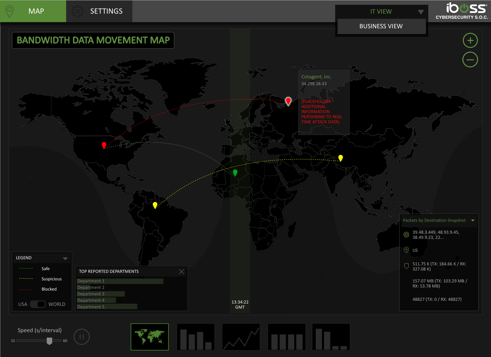Screen dimensions: 491x357
Task: Click the Bandwidth Data Movement Map title
Action: [x=93, y=41]
